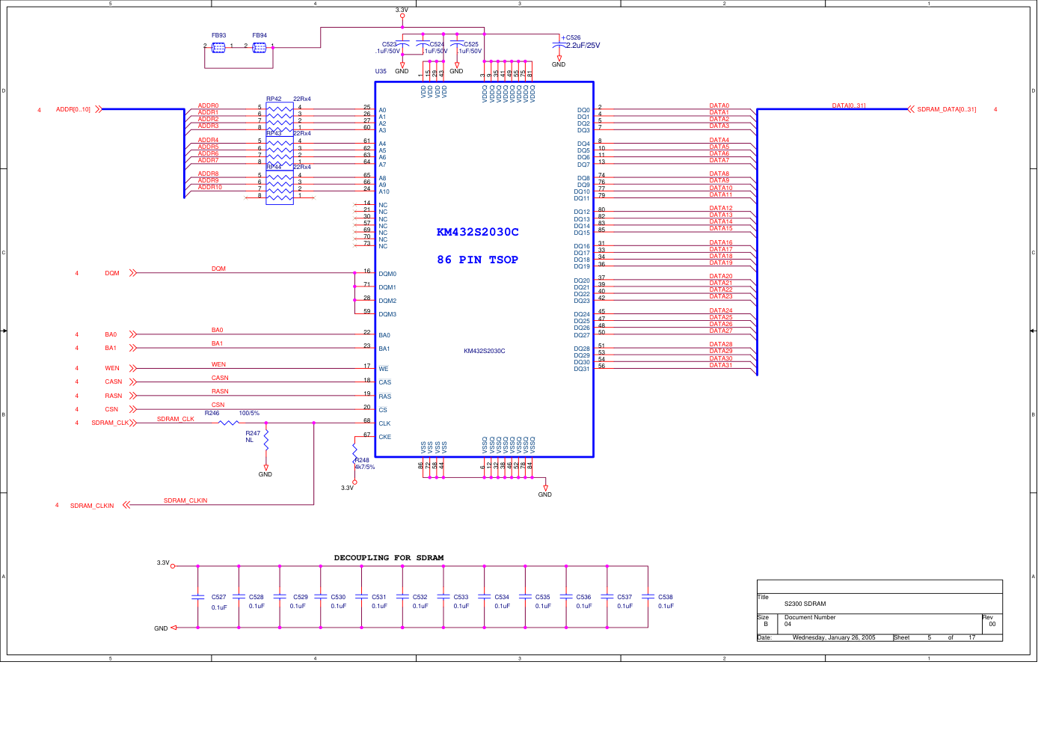The image size is (1050, 742).
Task: Click the '4k7/5%' resistor value
Action: pyautogui.click(x=365, y=467)
